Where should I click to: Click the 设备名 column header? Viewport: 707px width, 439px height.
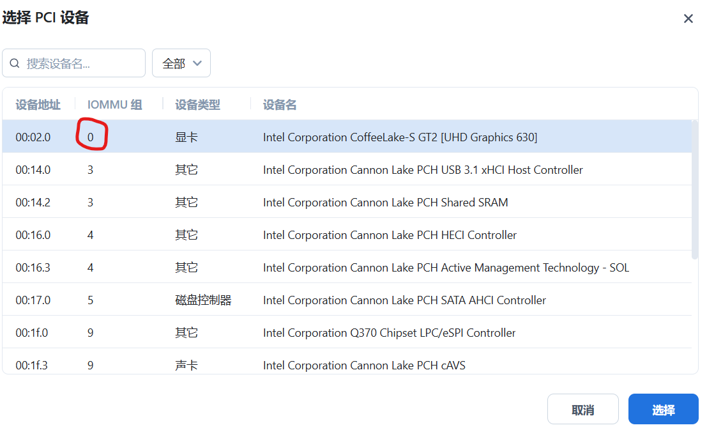pyautogui.click(x=280, y=105)
